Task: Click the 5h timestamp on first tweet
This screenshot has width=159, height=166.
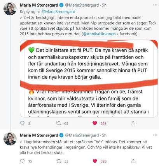Action: tap(104, 5)
